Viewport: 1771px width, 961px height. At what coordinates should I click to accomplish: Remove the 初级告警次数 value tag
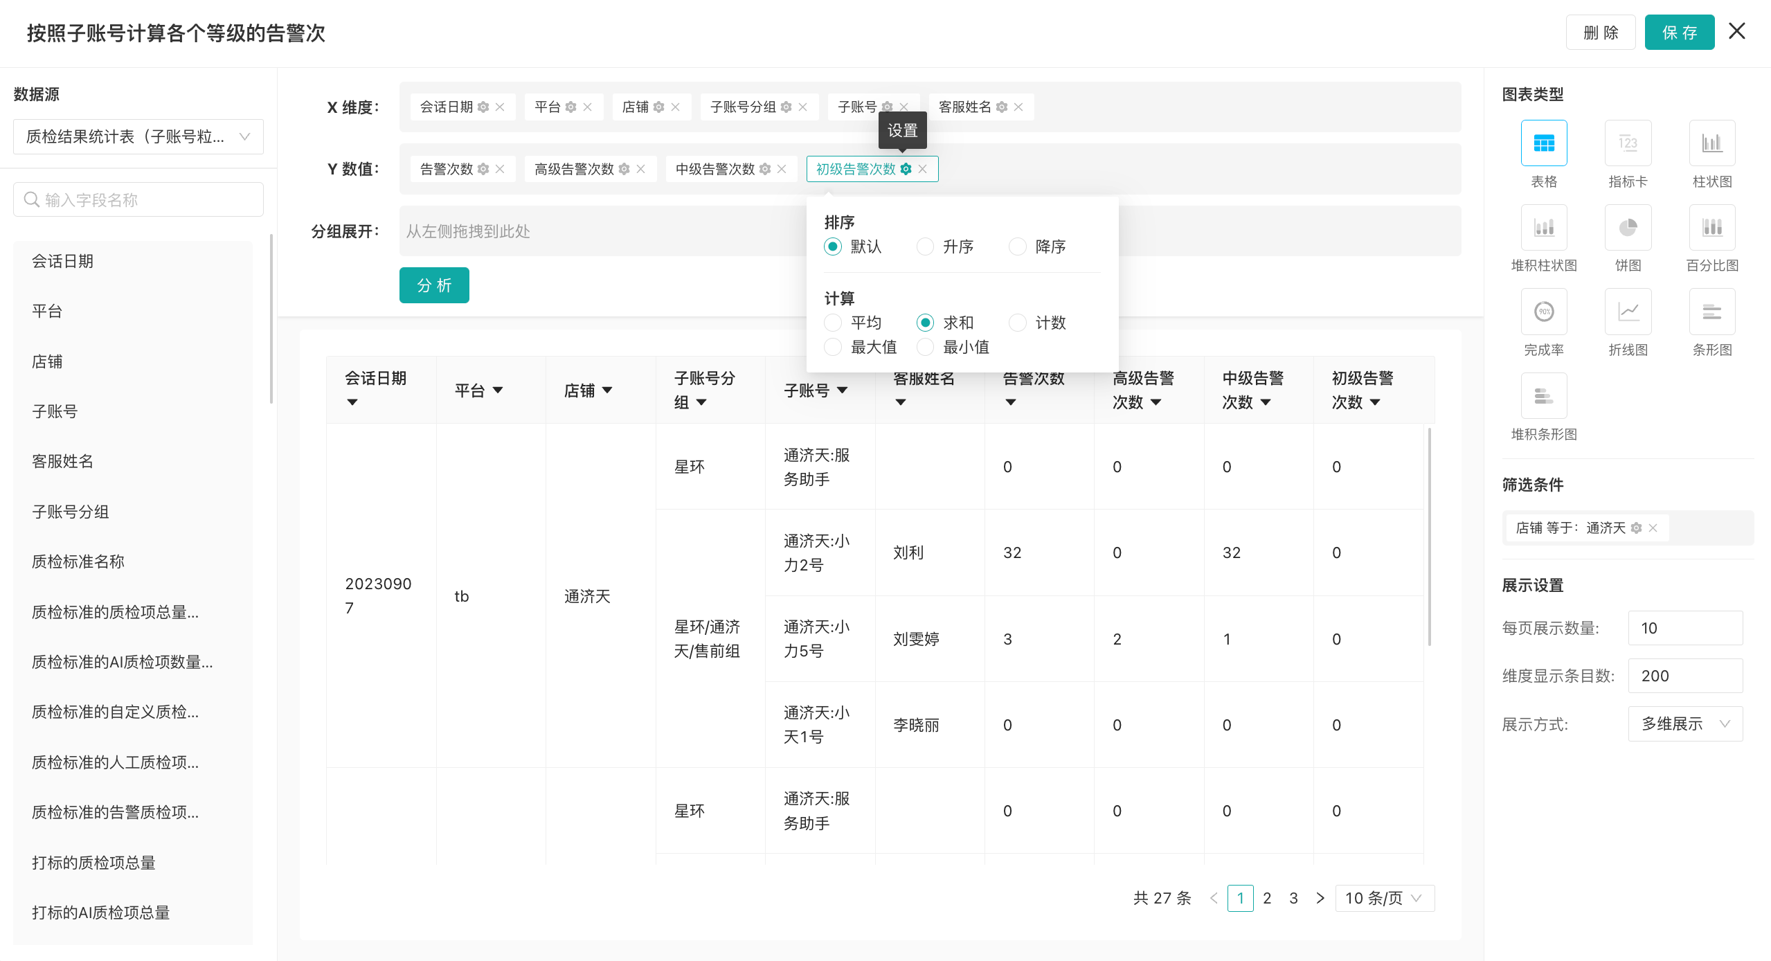pyautogui.click(x=922, y=169)
